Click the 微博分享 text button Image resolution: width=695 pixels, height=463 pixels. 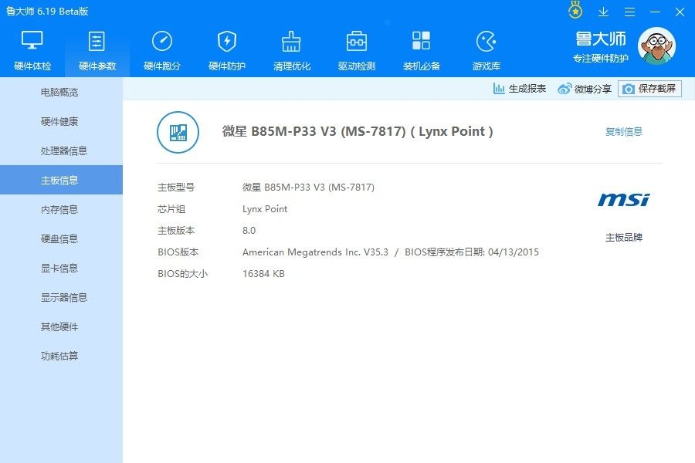[x=592, y=89]
